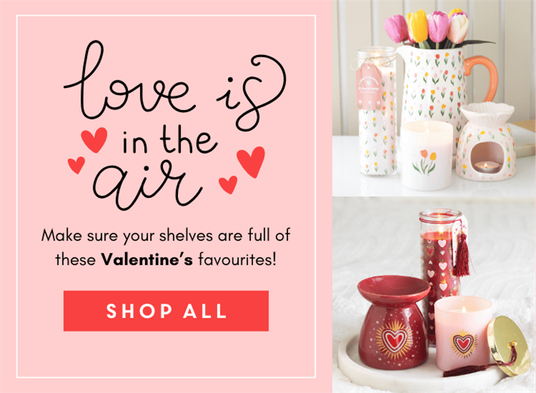Viewport: 536px width, 393px height.
Task: Click the red heart oil burner
Action: (x=393, y=322)
